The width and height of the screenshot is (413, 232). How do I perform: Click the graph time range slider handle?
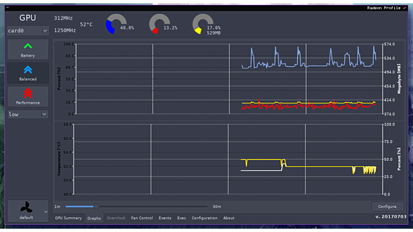coord(96,207)
